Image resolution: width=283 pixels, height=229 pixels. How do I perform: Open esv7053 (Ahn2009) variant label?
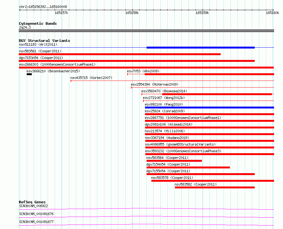pos(143,71)
